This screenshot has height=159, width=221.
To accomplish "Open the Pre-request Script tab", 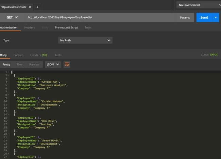I will click(66, 27).
